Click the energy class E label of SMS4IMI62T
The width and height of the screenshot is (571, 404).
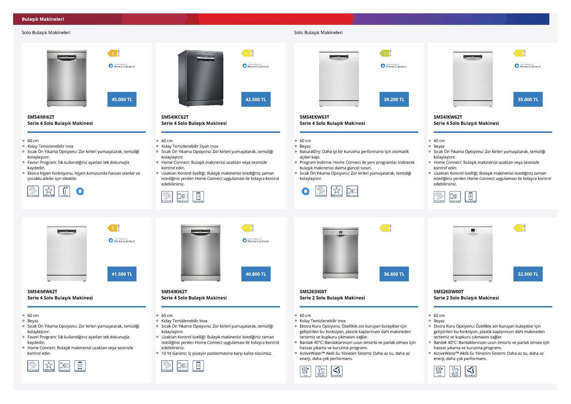[x=113, y=54]
